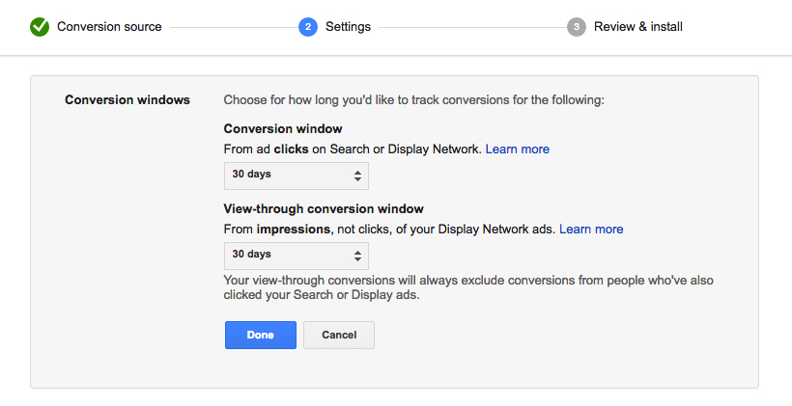Click the View-through window dropdown arrows

coord(357,256)
